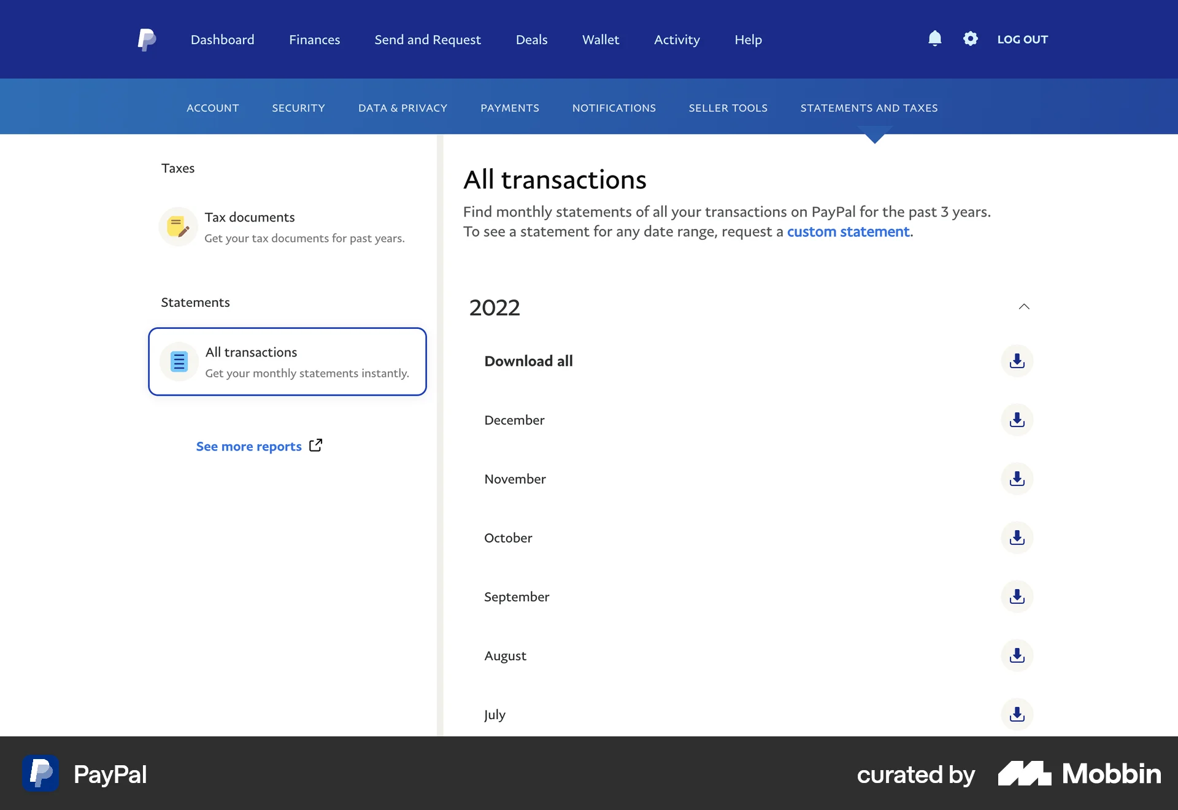The height and width of the screenshot is (810, 1178).
Task: Click the PayPal logo in the header
Action: (x=147, y=39)
